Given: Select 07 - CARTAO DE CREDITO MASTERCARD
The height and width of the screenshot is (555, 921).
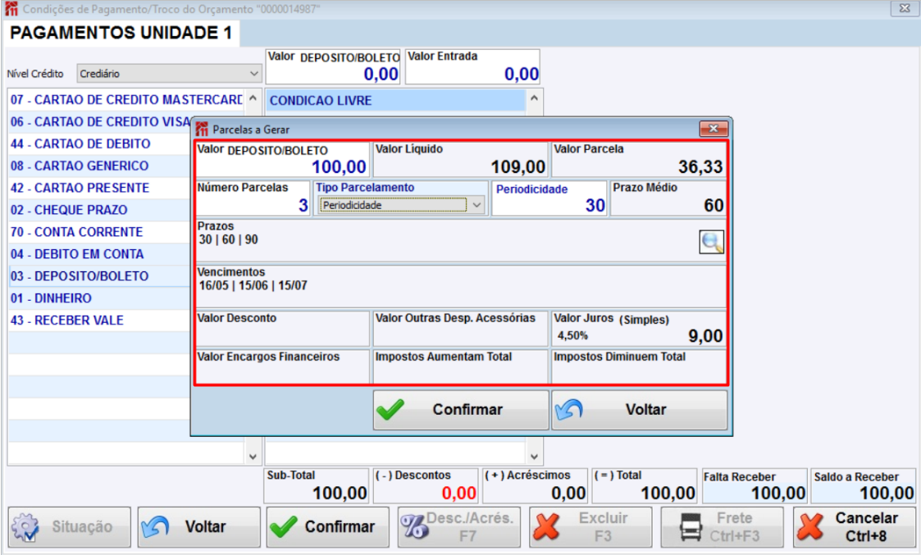Looking at the screenshot, I should pyautogui.click(x=127, y=100).
